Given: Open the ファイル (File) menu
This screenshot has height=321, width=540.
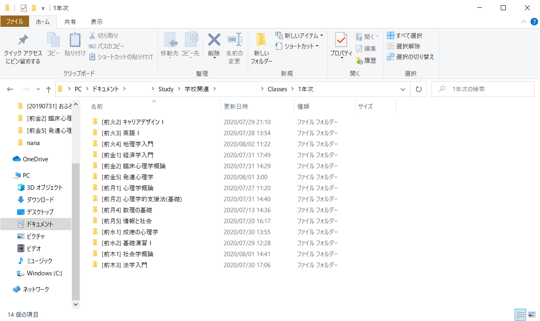Looking at the screenshot, I should (x=15, y=22).
